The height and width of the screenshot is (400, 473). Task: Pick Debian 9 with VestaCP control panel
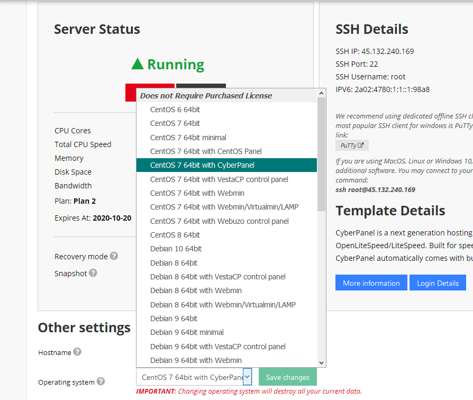[226, 347]
